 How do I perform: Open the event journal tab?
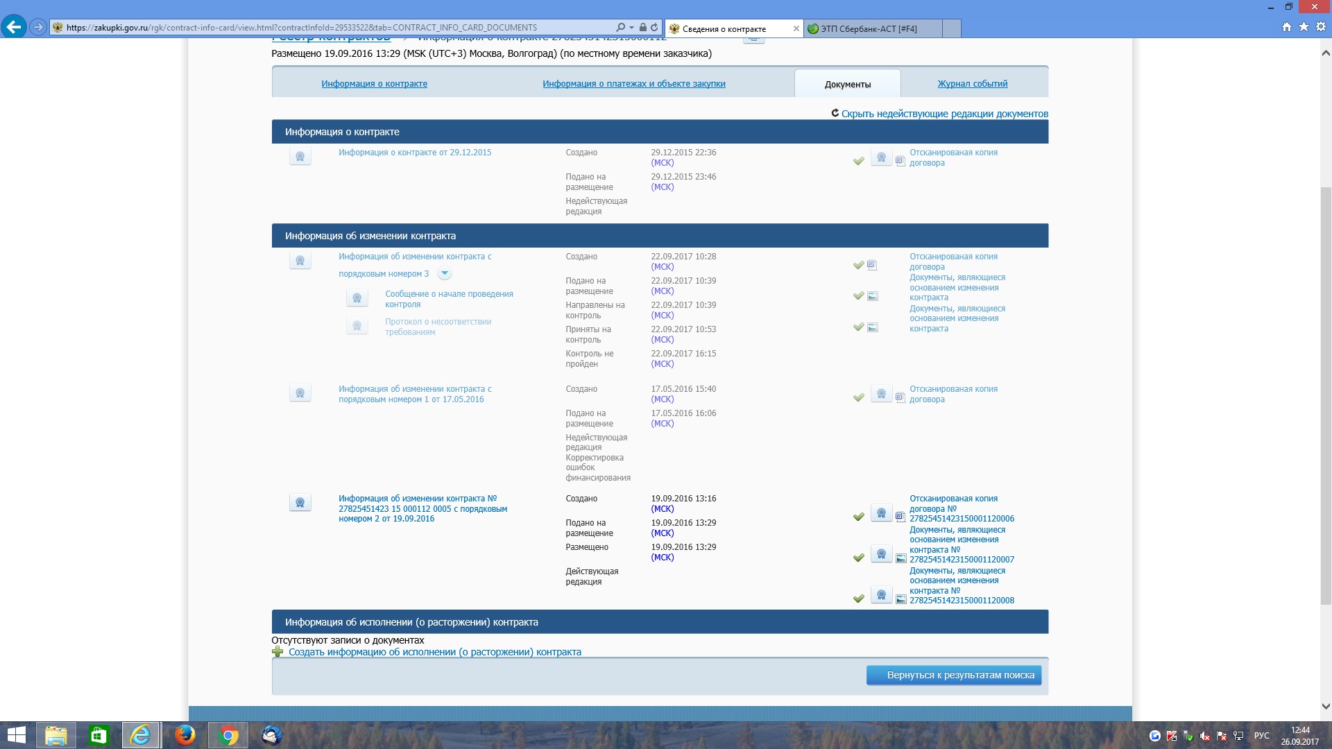tap(972, 84)
